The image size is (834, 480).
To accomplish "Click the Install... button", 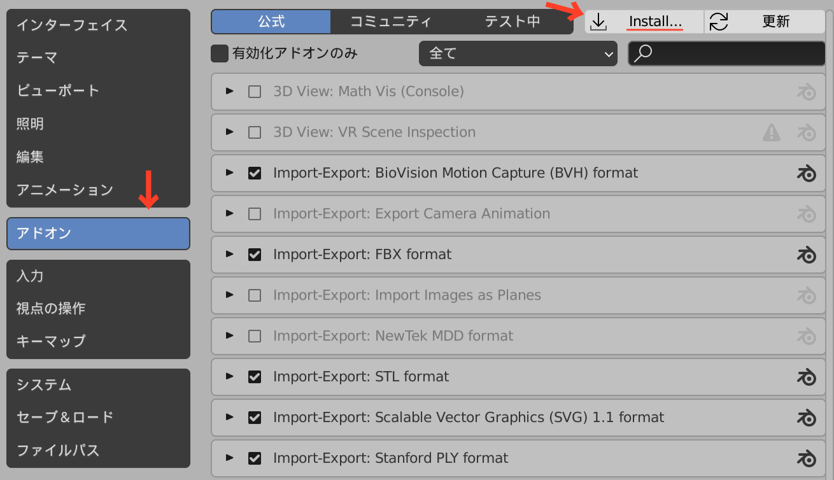I will (x=654, y=22).
